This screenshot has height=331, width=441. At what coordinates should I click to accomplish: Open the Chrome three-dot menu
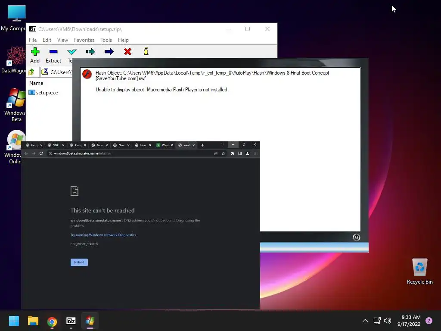coord(255,153)
